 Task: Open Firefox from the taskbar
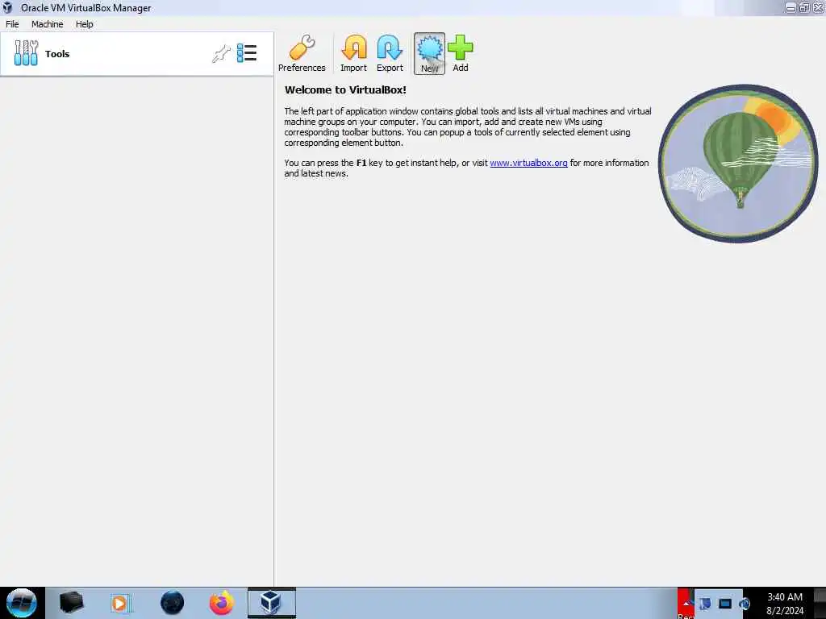point(222,603)
